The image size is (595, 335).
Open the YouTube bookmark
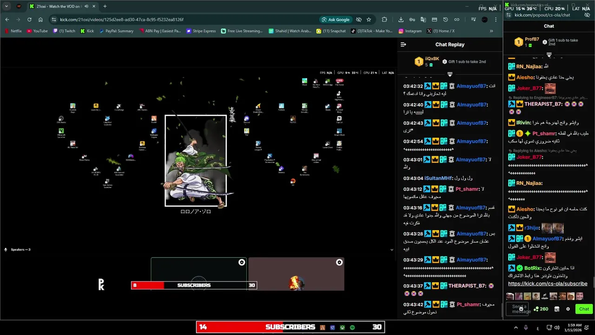(x=37, y=31)
